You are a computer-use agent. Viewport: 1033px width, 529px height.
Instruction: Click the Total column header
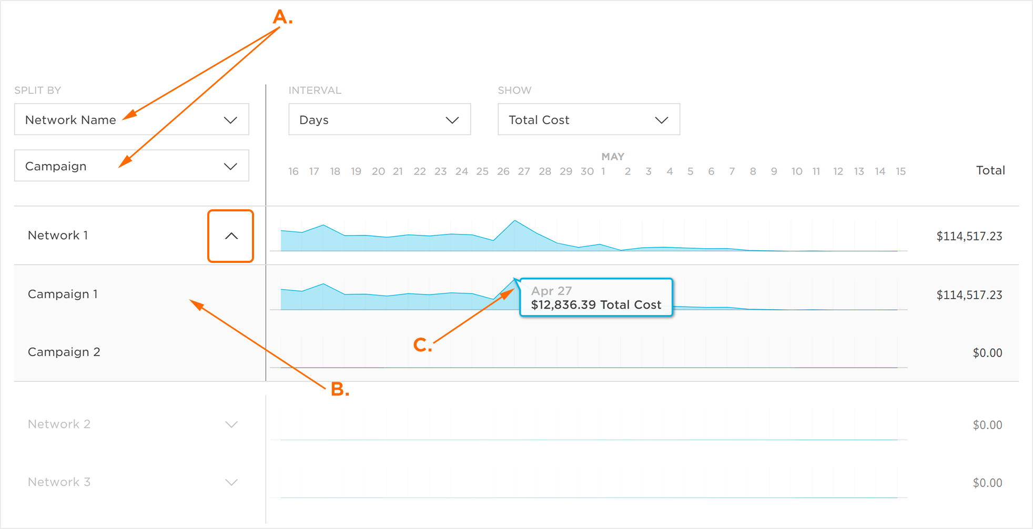pos(990,170)
